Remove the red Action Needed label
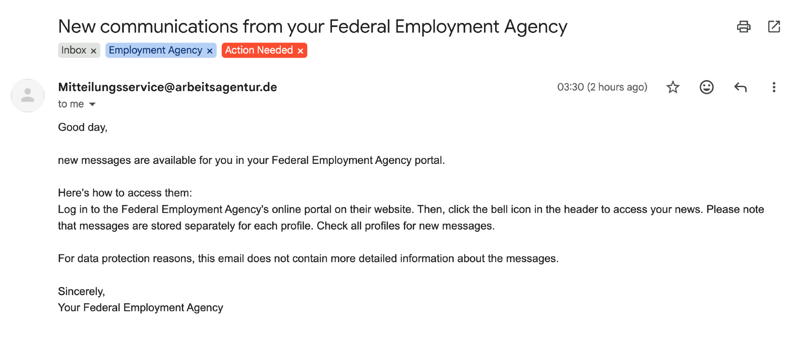Viewport: 796px width, 358px height. pos(300,51)
